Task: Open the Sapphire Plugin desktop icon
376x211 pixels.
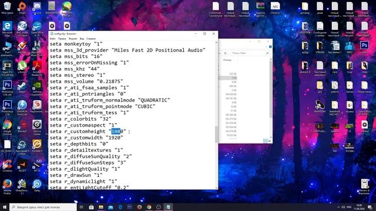Action: 260,9
